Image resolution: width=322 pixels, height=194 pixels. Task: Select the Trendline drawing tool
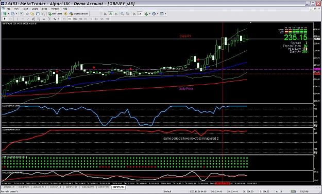point(28,19)
